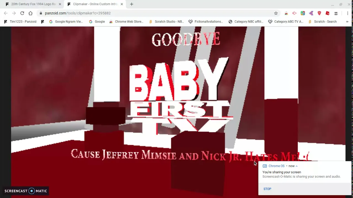Minimize the Chrome browser window
Screen dimensions: 353x198
coord(332,4)
